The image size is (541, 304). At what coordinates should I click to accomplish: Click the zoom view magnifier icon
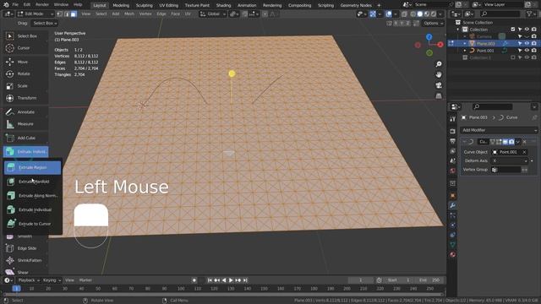(x=439, y=64)
